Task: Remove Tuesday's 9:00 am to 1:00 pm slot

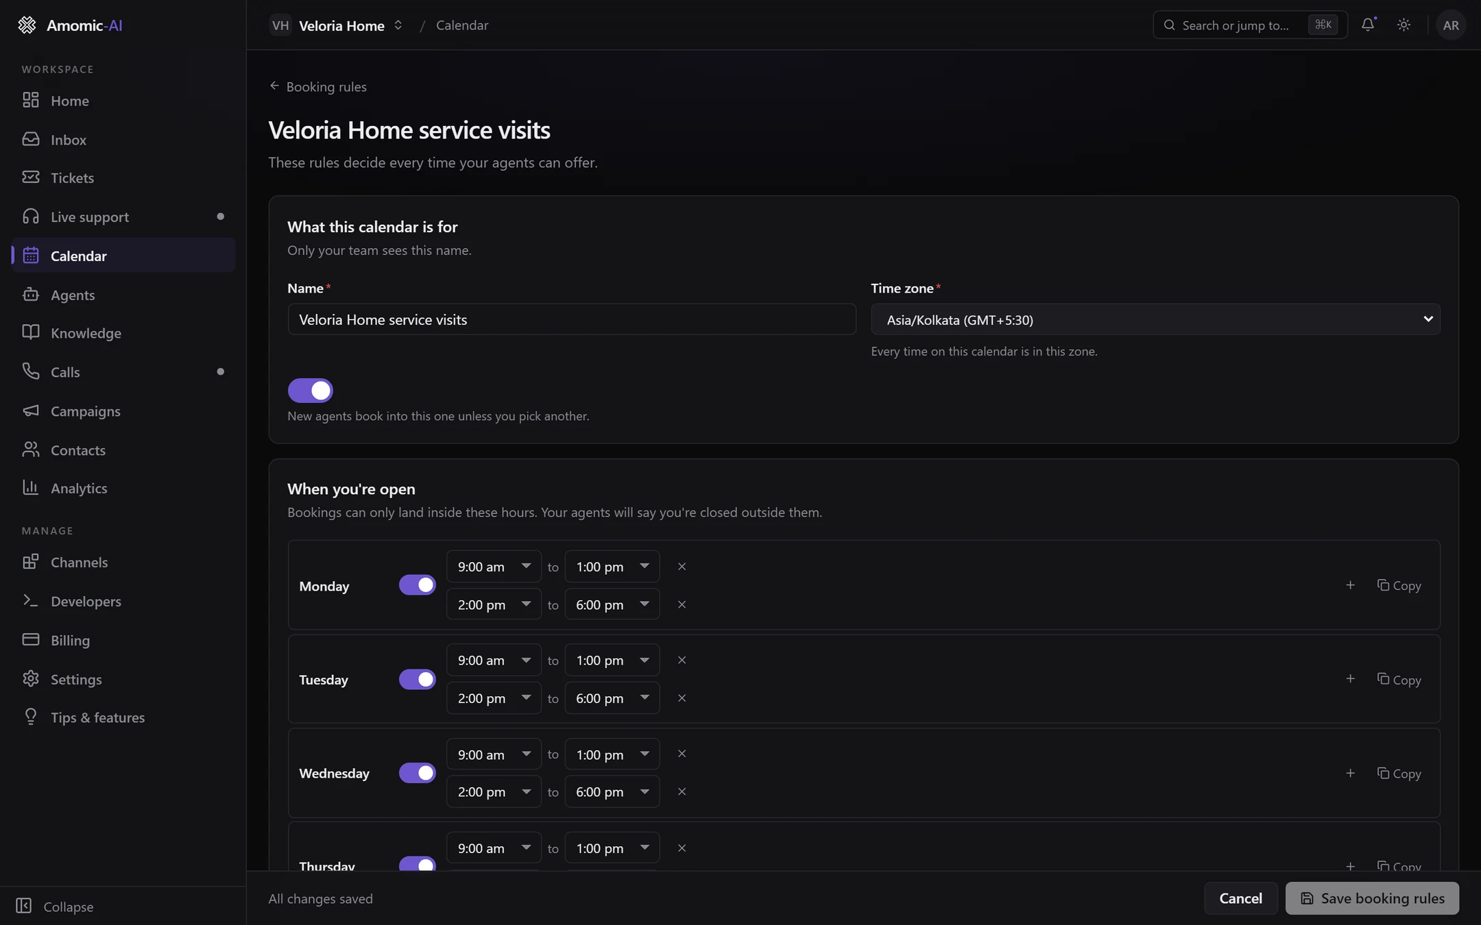Action: (x=682, y=660)
